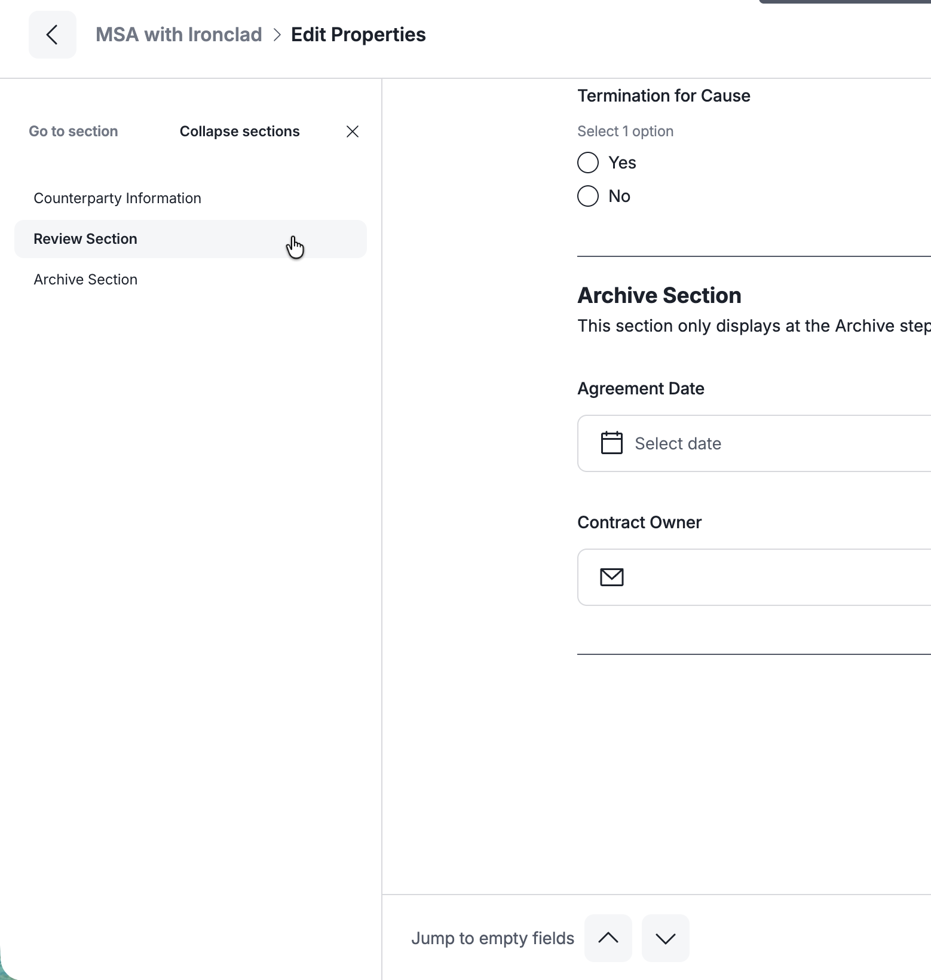Open the Agreement Date picker field
931x980 pixels.
tap(754, 443)
